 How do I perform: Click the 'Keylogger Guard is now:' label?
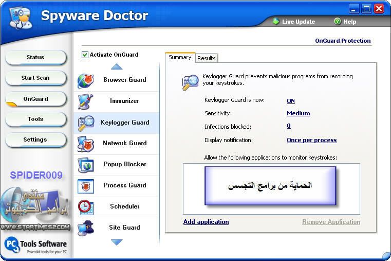[x=234, y=100]
